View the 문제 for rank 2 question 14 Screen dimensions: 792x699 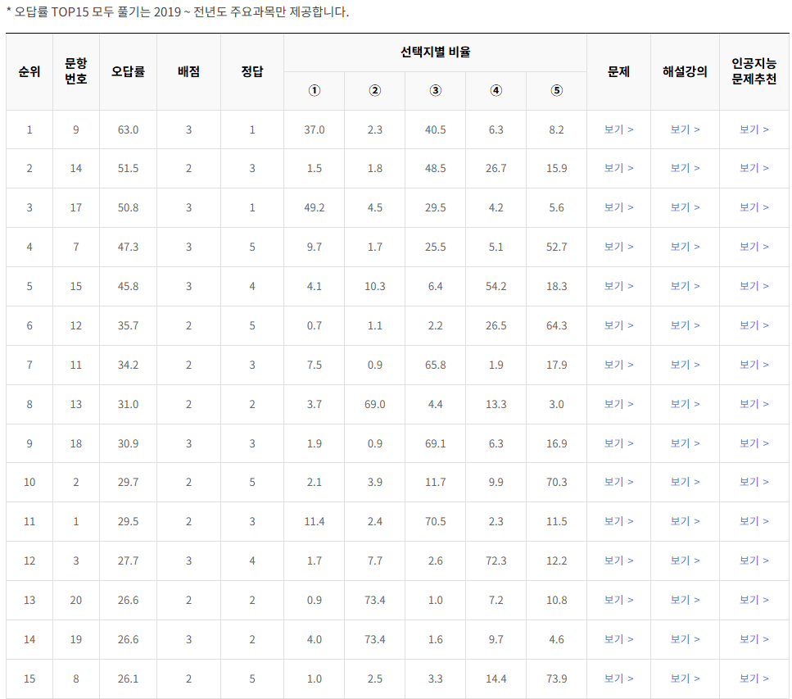coord(618,168)
